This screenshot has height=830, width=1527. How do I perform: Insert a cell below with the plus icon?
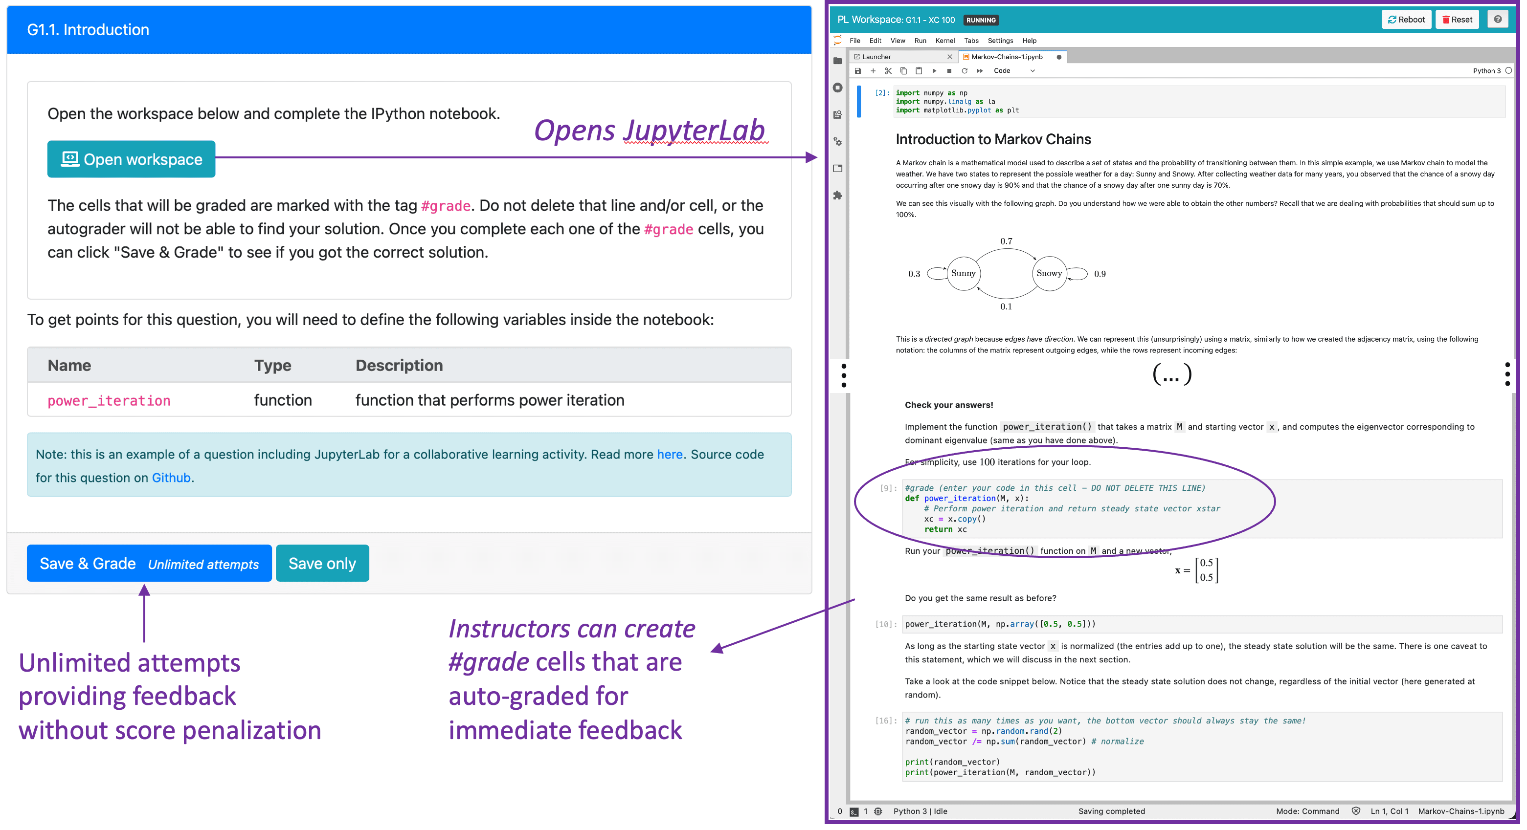pyautogui.click(x=873, y=70)
